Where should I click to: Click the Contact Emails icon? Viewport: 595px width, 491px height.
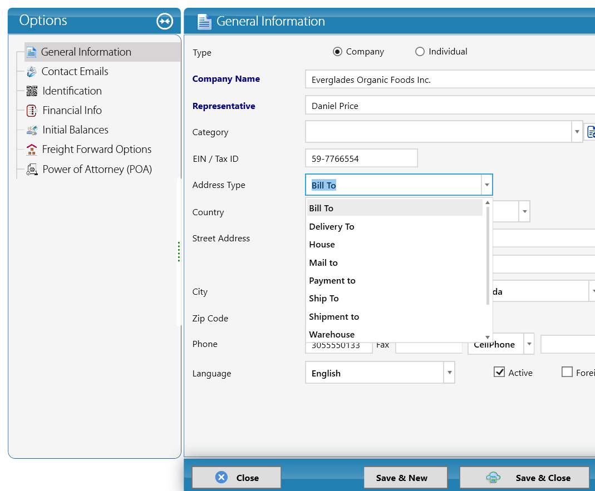(x=32, y=72)
